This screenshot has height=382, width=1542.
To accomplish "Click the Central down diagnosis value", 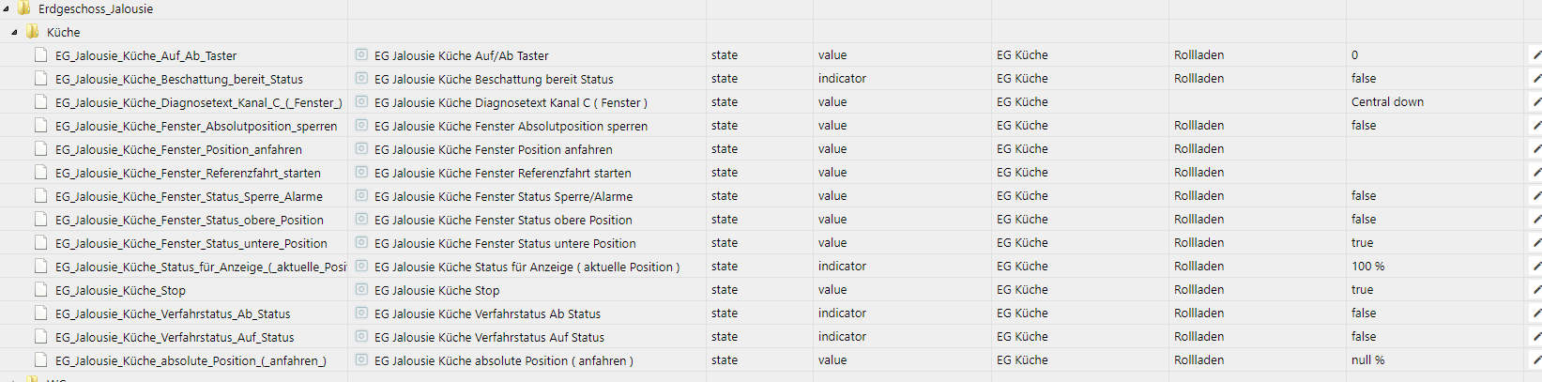I will tap(1387, 102).
